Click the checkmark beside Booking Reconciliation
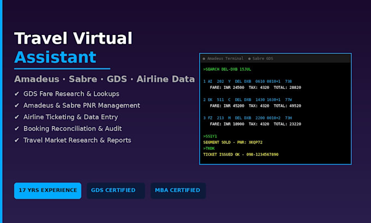371x223 pixels. pos(16,129)
